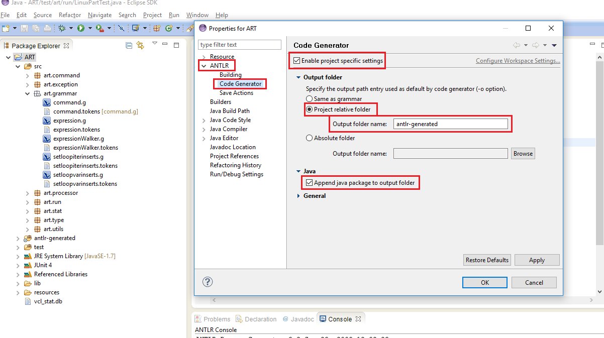Select expressionWalker.g file
604x338 pixels.
73,139
